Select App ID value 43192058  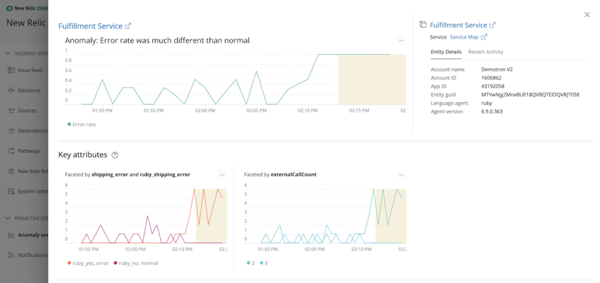click(x=493, y=87)
